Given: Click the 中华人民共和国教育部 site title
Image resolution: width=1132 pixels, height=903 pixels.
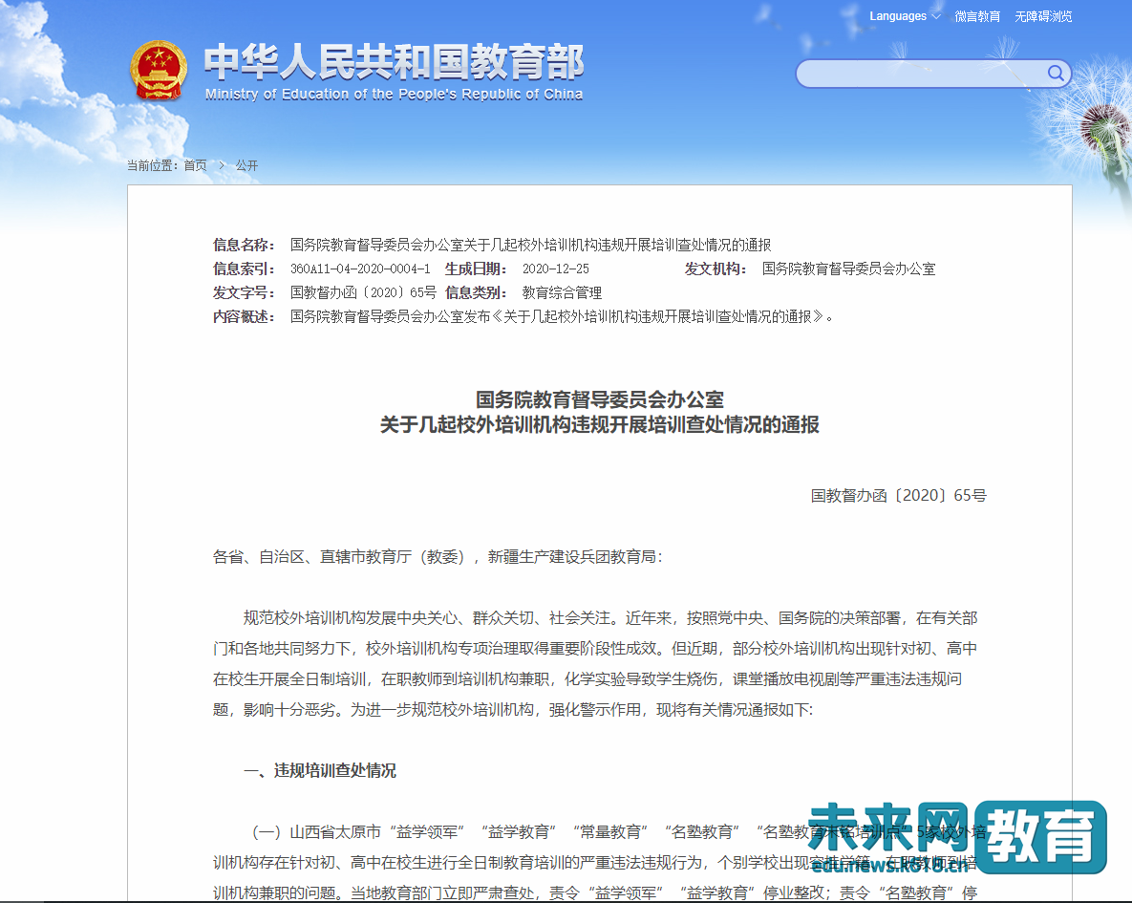Looking at the screenshot, I should point(395,61).
